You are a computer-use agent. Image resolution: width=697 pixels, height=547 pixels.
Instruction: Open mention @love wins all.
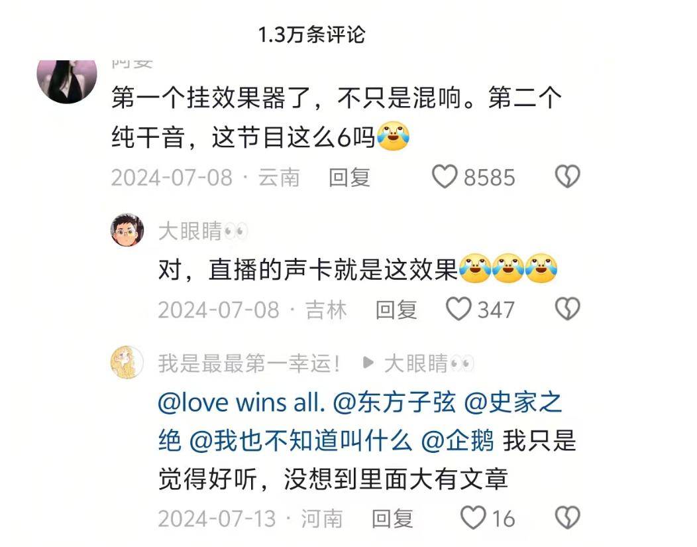pyautogui.click(x=241, y=403)
